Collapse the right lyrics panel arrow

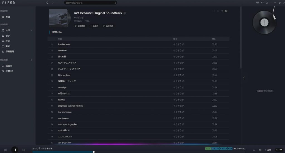244,77
